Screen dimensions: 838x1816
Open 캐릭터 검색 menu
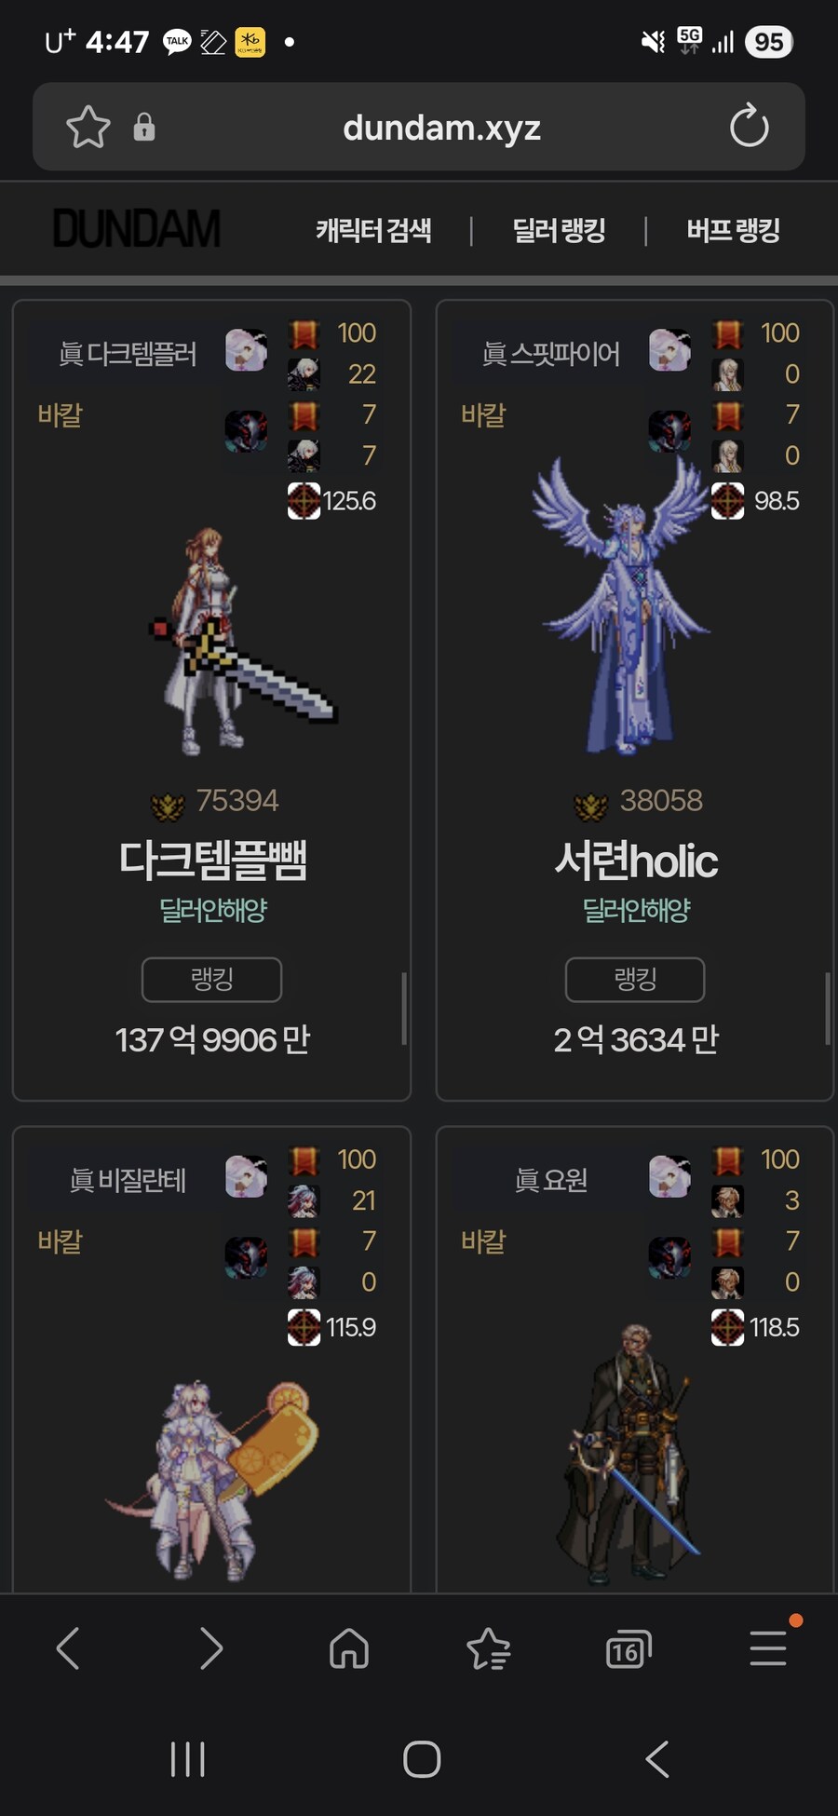pyautogui.click(x=373, y=230)
